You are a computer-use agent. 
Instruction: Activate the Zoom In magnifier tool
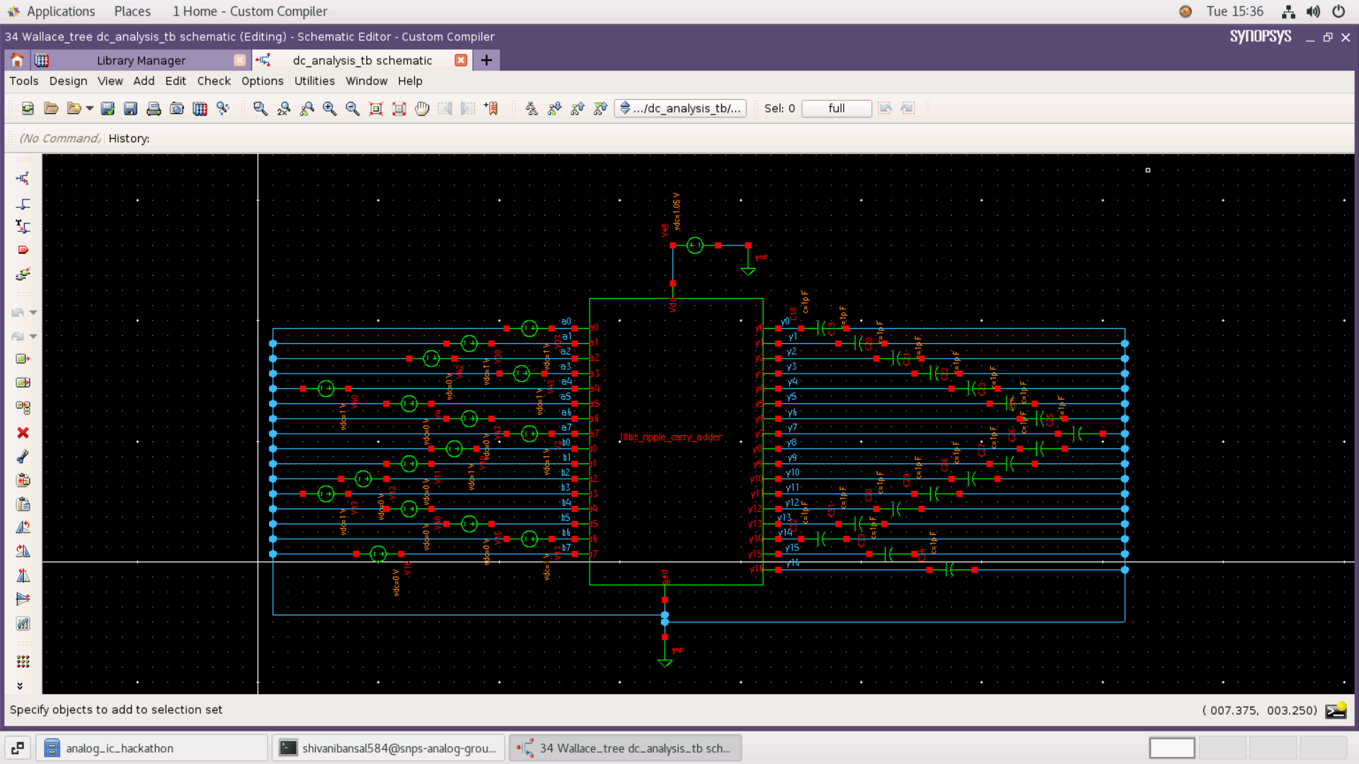tap(328, 108)
